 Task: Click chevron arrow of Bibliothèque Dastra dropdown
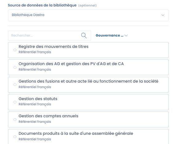click(x=163, y=15)
